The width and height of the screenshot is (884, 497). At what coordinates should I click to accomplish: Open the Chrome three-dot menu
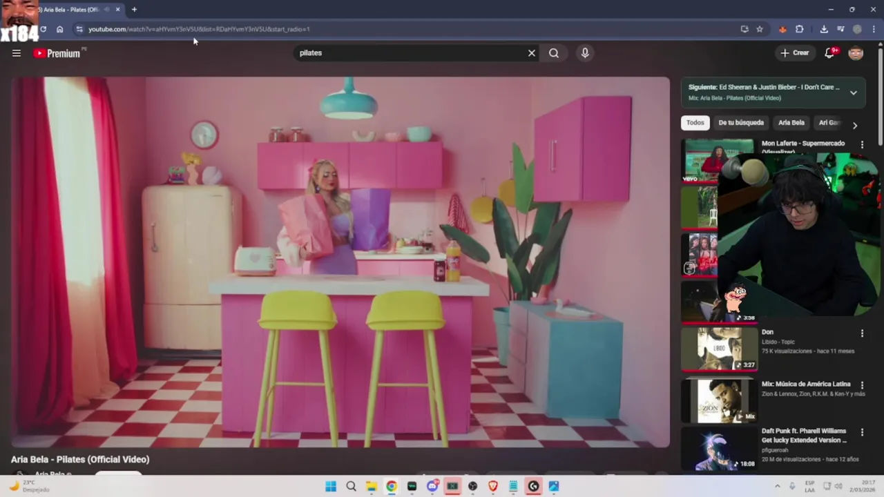tap(874, 29)
